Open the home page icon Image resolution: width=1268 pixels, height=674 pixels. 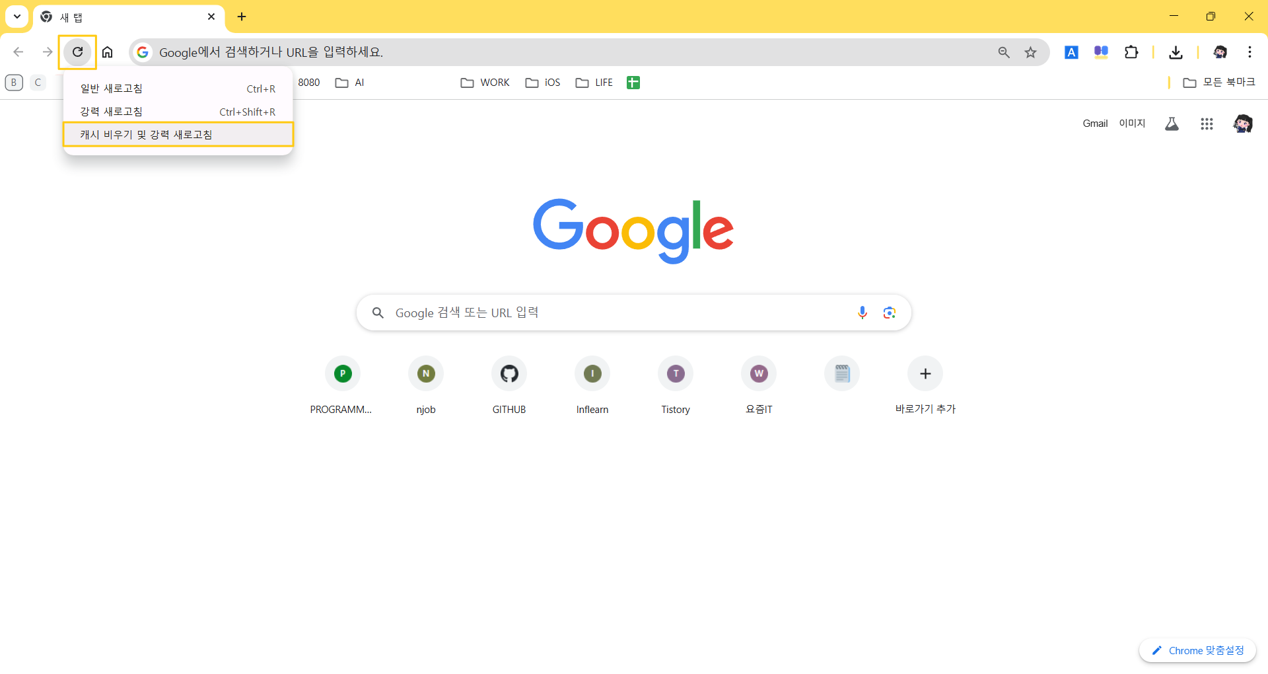[108, 52]
